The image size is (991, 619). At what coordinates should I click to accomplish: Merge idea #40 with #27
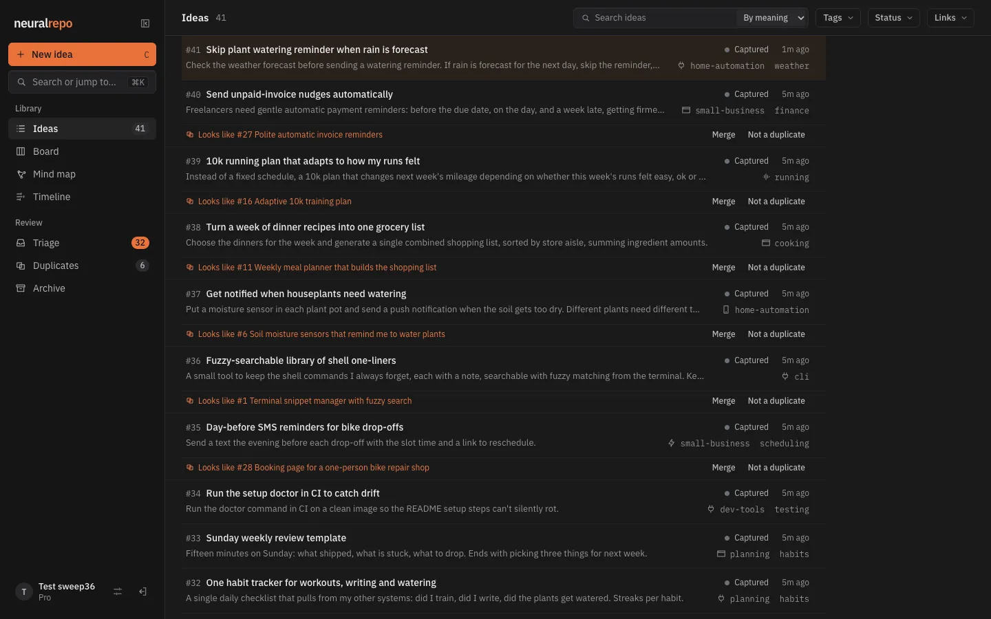click(723, 135)
